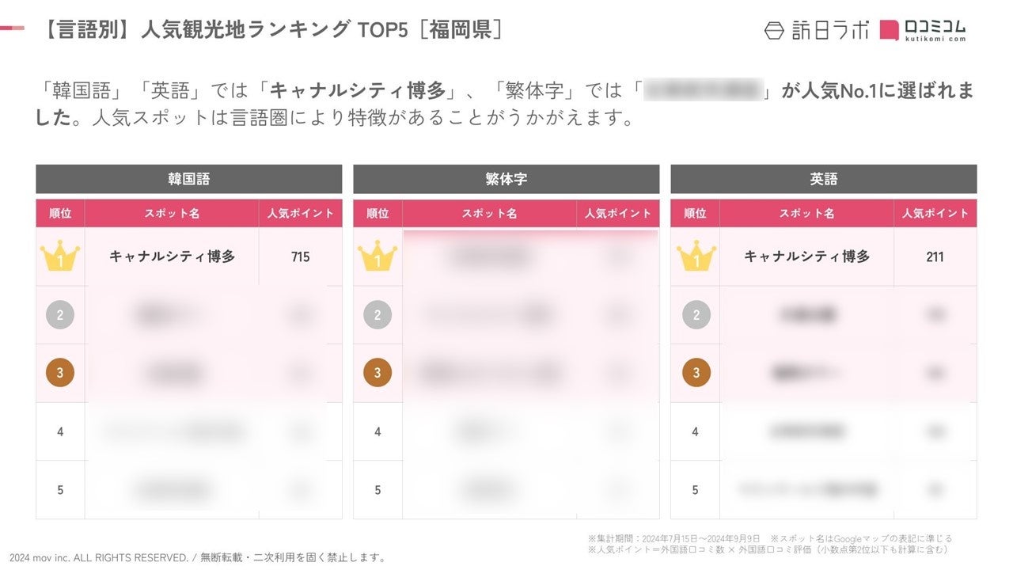1013x570 pixels.
Task: Click the silver rank 2 badge under 繁体字
Action: click(378, 315)
